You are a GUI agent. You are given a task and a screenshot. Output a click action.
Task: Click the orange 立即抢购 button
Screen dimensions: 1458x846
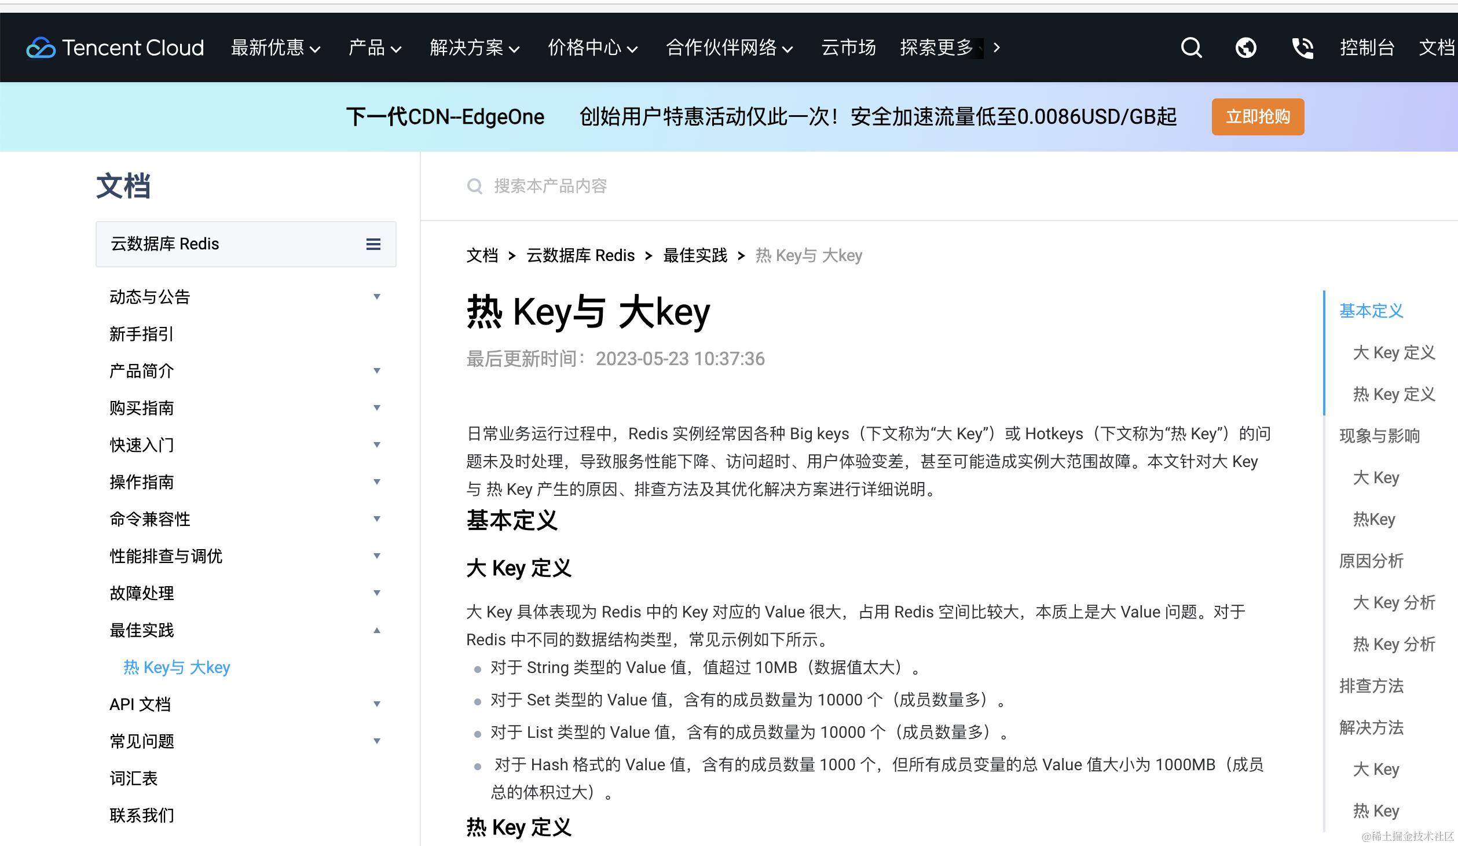click(1258, 117)
